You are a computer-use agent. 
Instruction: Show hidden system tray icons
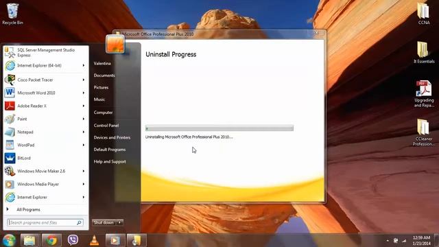pyautogui.click(x=388, y=241)
